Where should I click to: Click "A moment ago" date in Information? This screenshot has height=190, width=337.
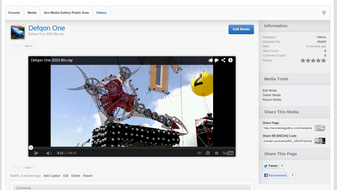[x=316, y=46]
